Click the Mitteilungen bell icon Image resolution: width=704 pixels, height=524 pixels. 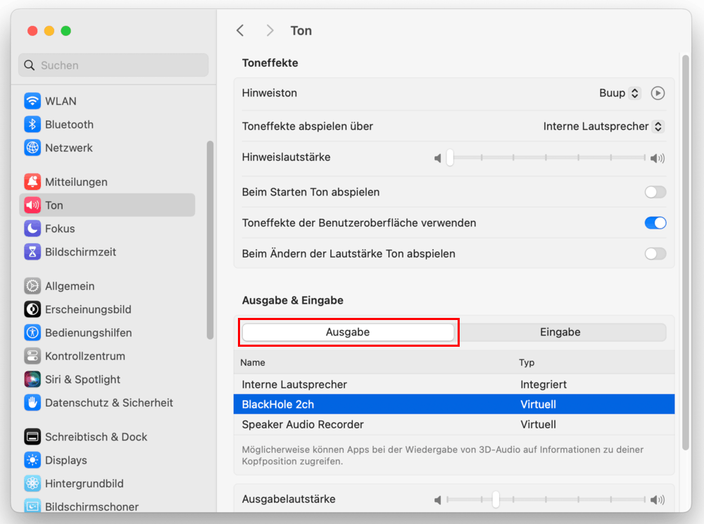[x=32, y=182]
